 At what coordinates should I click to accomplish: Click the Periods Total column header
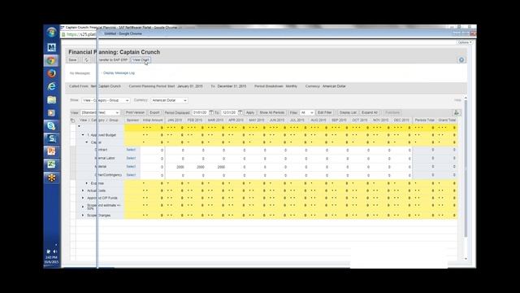pyautogui.click(x=424, y=120)
